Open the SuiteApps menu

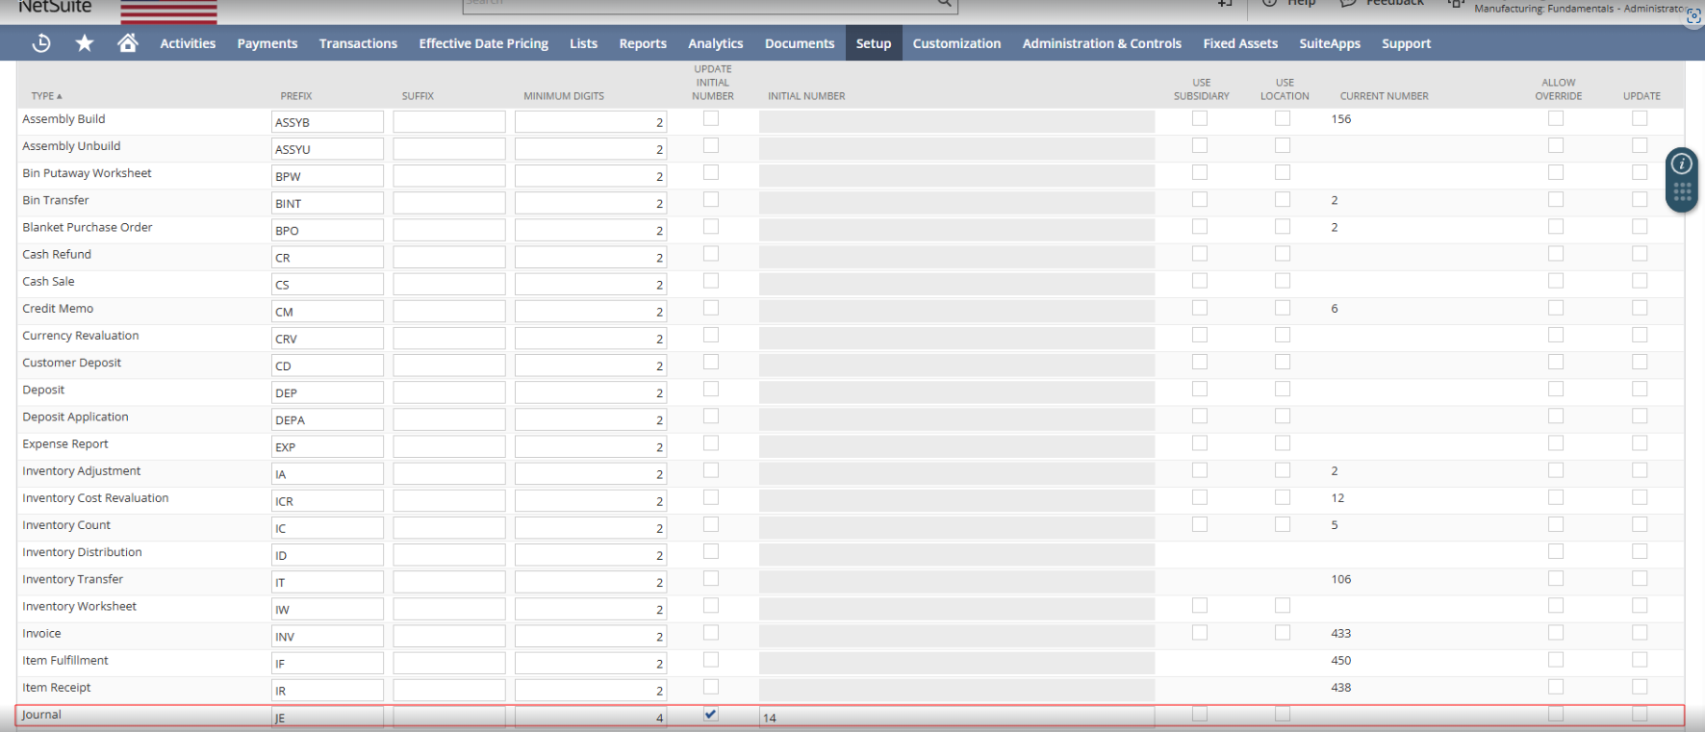click(x=1330, y=43)
